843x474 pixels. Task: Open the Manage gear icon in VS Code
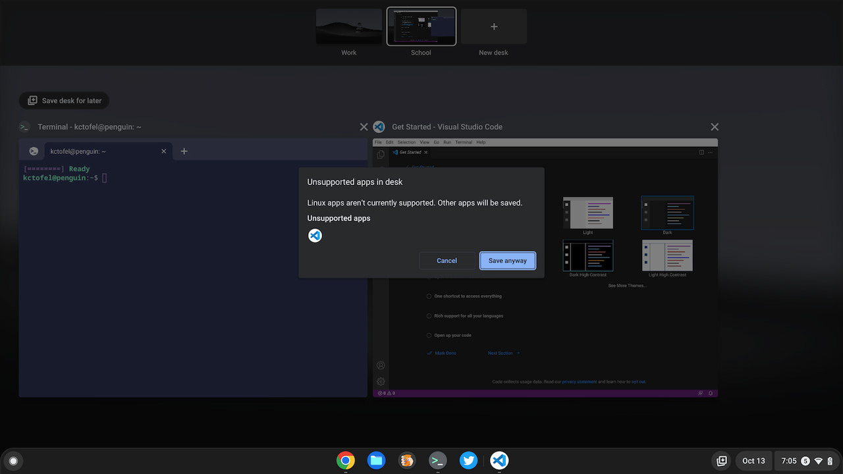click(x=381, y=381)
